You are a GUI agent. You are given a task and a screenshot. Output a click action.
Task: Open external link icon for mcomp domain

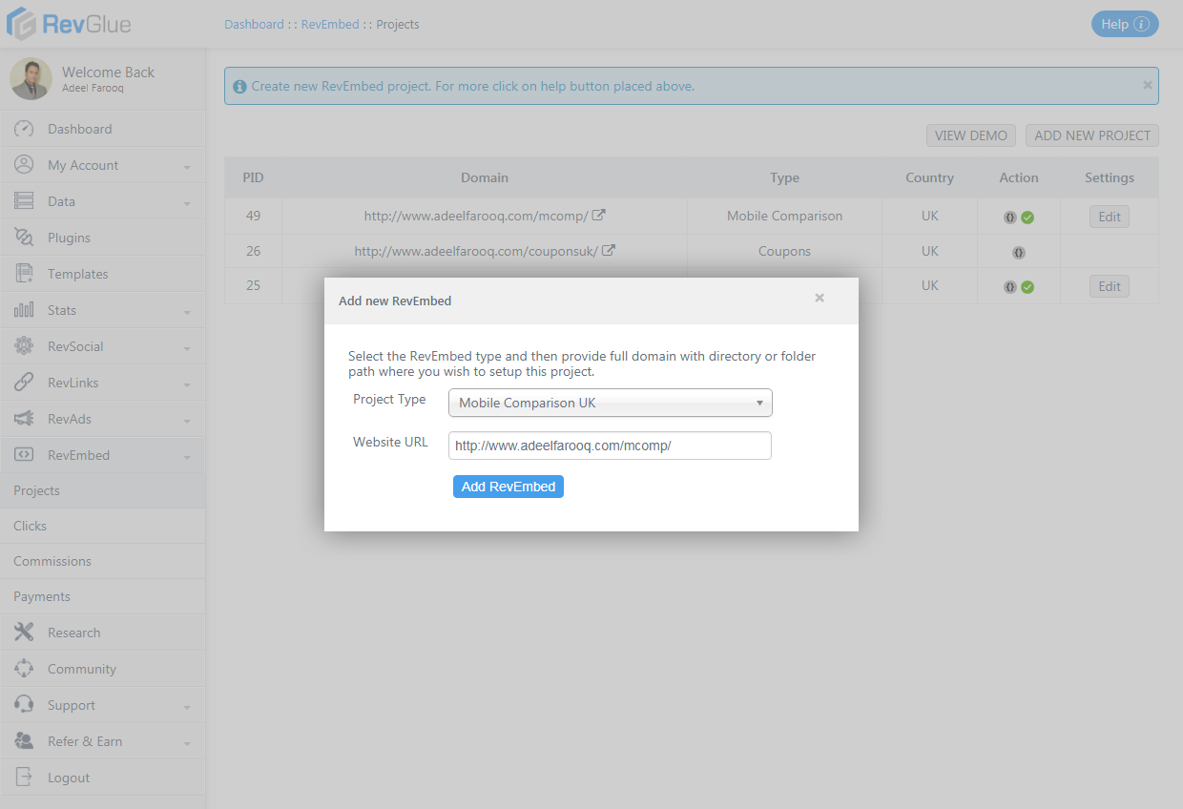(x=599, y=216)
